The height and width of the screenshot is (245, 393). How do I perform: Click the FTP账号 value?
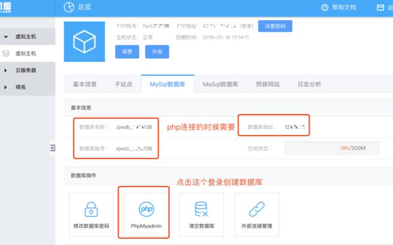coord(156,26)
